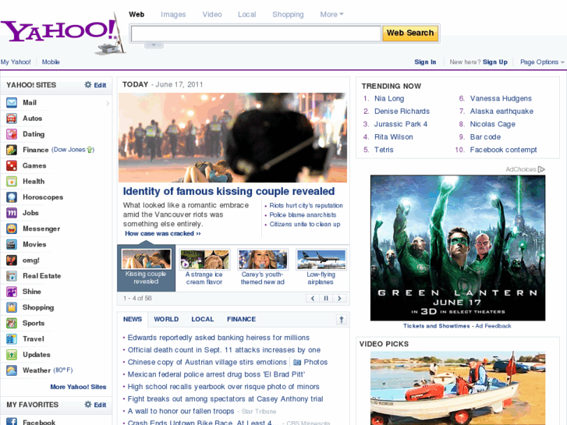Screen dimensions: 567x425
Task: Click trending topic Jurassic Park 4
Action: coord(401,124)
